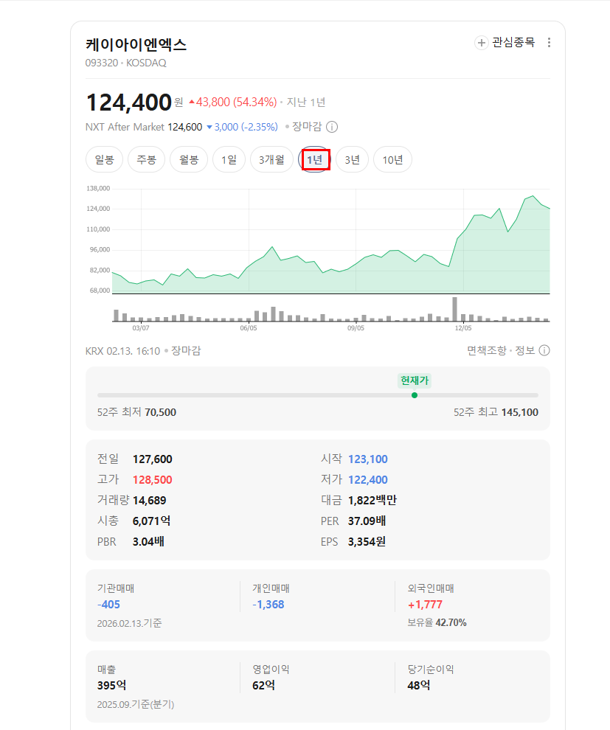The image size is (610, 730).
Task: Click the 2026.02.13.기준 date text
Action: point(130,623)
